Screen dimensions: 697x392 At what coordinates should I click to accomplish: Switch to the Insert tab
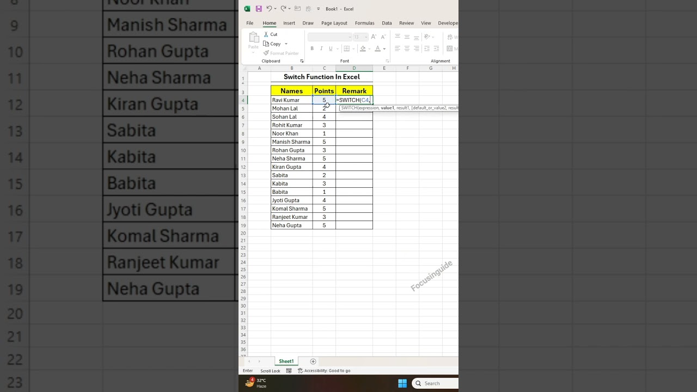point(289,23)
